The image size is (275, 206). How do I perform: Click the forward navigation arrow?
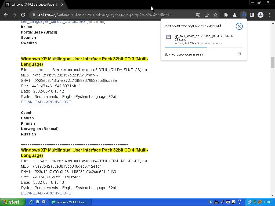(15, 15)
